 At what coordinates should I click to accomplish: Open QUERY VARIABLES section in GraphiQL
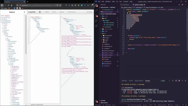pyautogui.click(x=37, y=105)
